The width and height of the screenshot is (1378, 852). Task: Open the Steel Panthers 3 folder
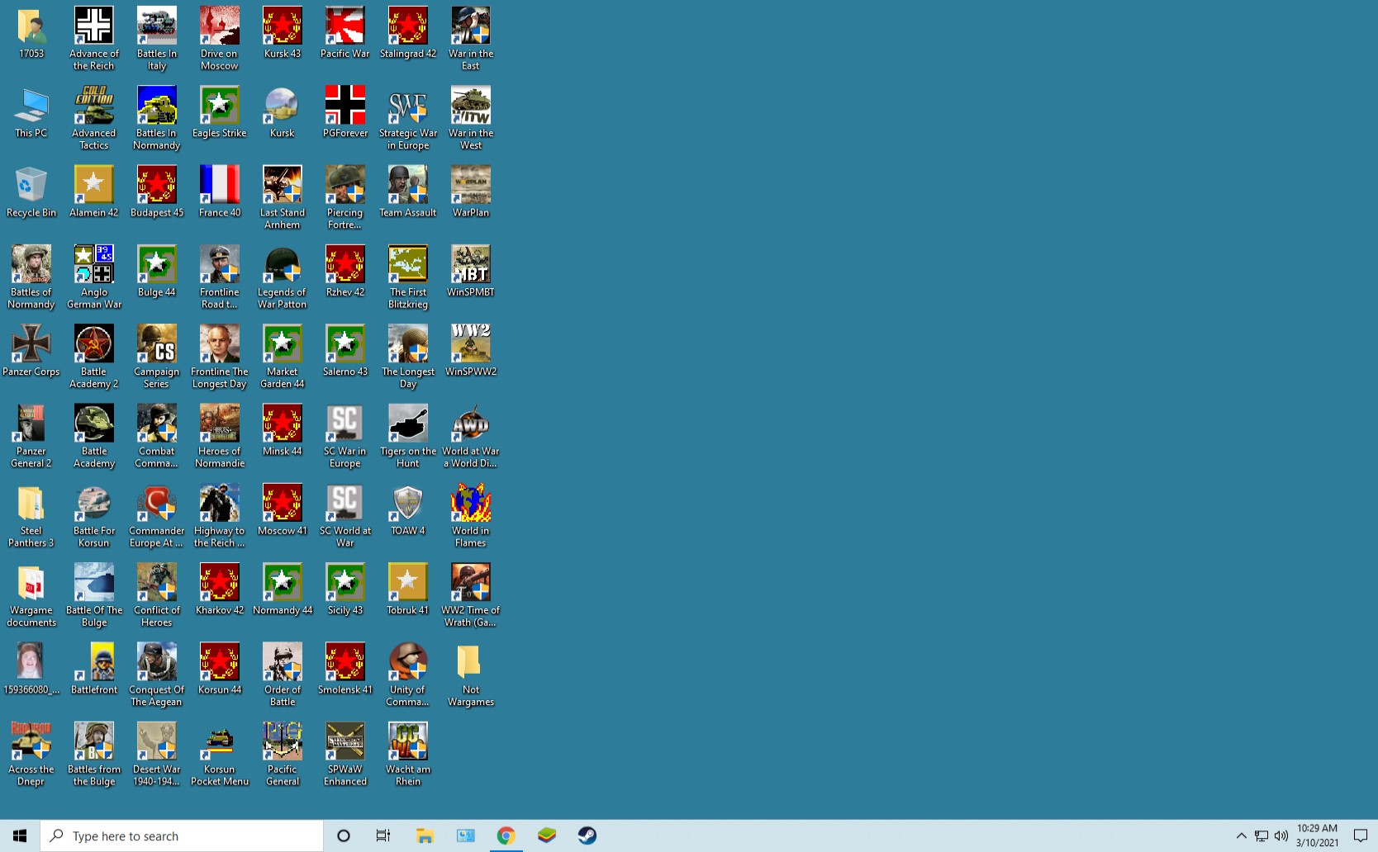tap(31, 504)
